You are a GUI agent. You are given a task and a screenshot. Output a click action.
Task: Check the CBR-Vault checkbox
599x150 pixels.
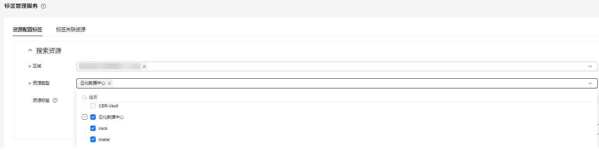tap(93, 106)
